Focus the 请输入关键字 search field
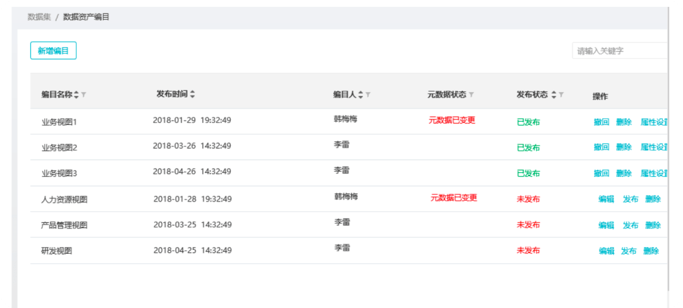 pyautogui.click(x=620, y=51)
